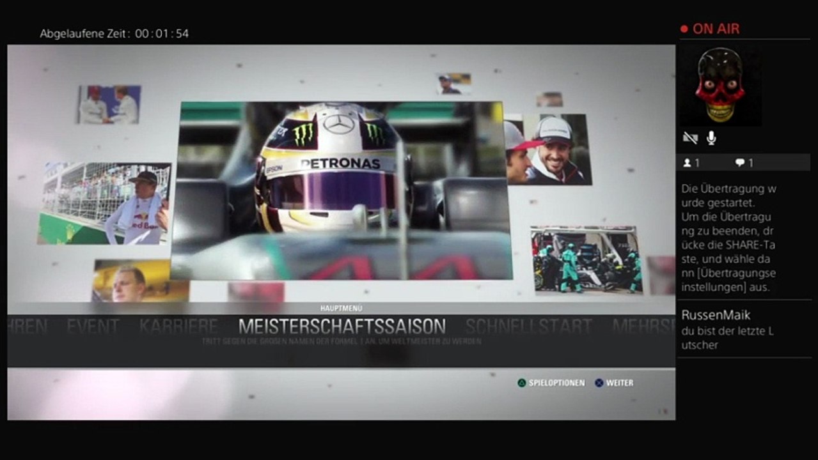
Task: Select the cut-off Mehrspieler menu entry
Action: (643, 327)
